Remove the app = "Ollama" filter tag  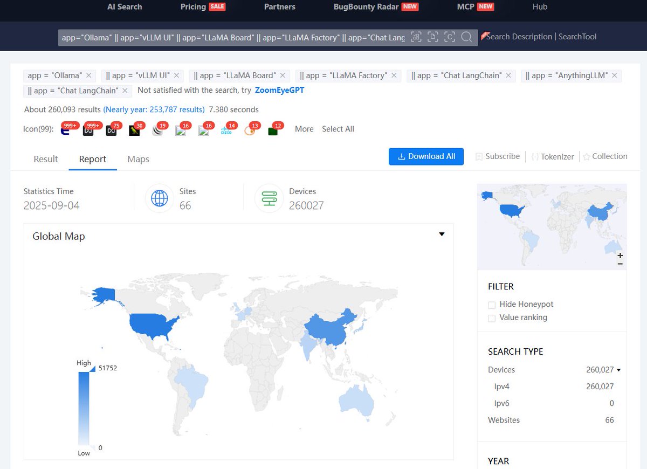pyautogui.click(x=89, y=75)
